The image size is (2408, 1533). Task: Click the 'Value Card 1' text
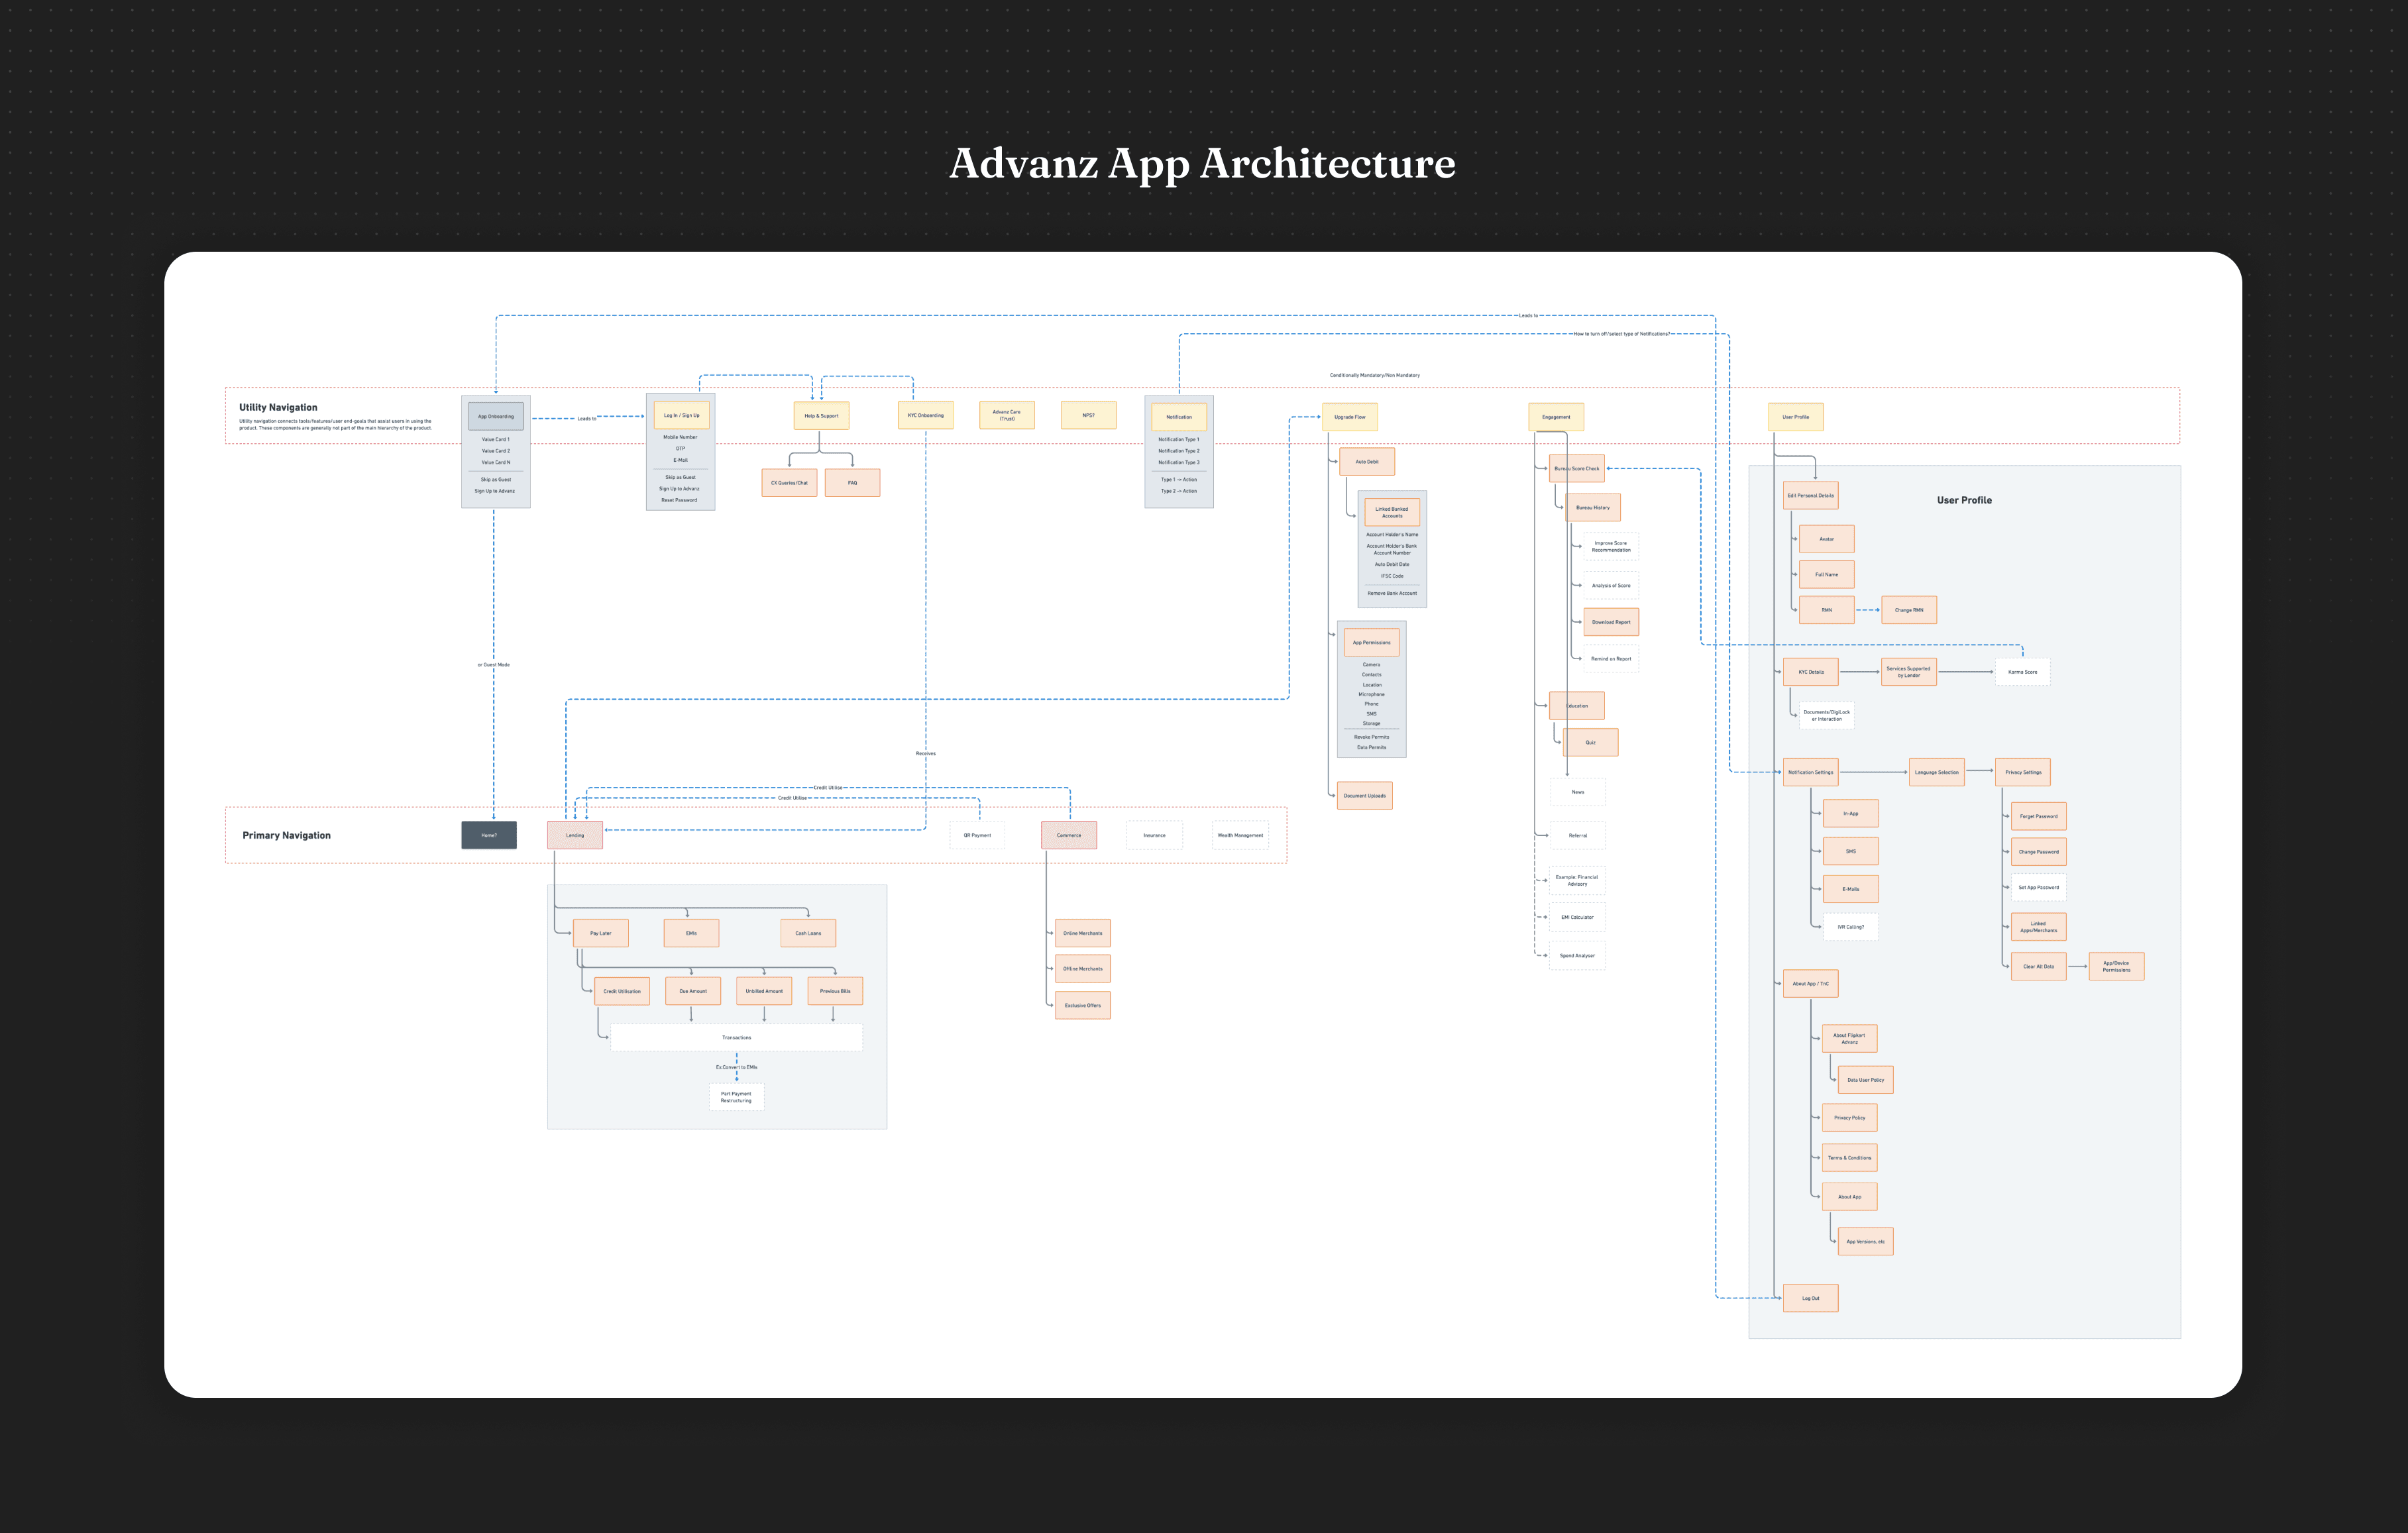click(496, 439)
